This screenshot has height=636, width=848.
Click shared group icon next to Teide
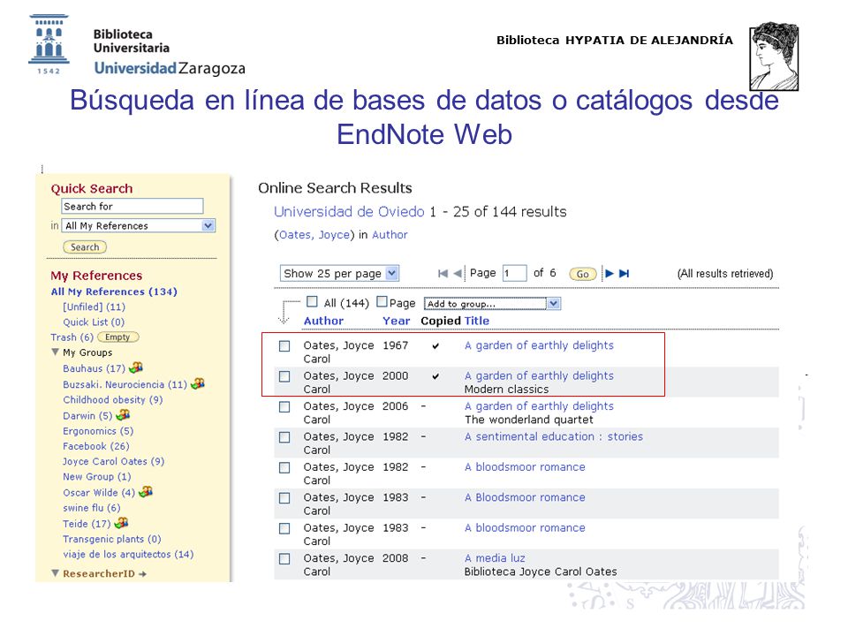click(x=122, y=522)
